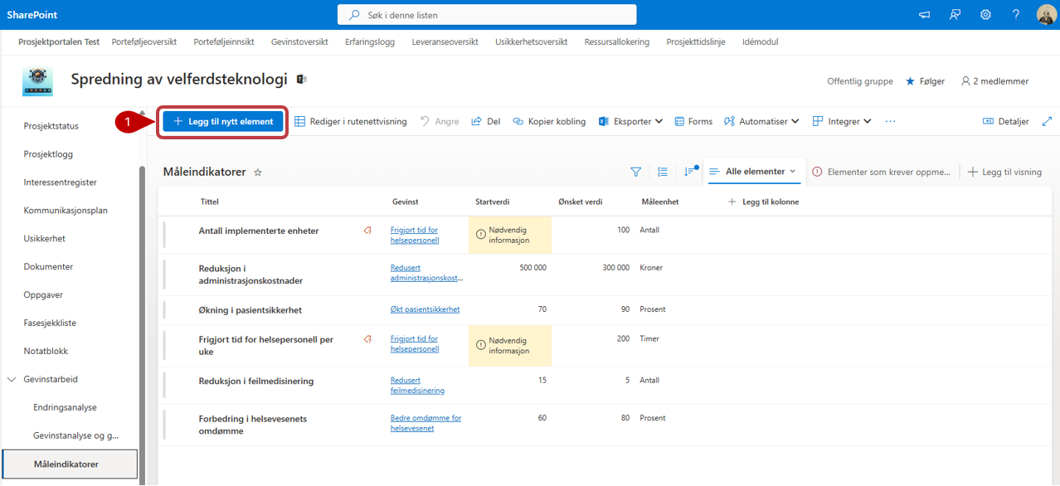Viewport: 1060px width, 486px height.
Task: Click the Legg til nytt element button
Action: [x=223, y=121]
